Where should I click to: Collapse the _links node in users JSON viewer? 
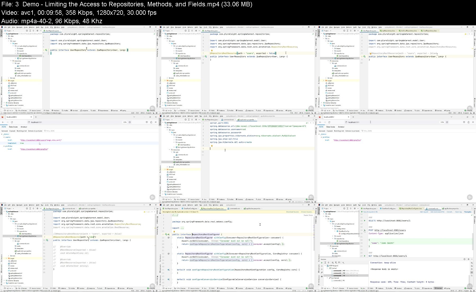(2, 134)
